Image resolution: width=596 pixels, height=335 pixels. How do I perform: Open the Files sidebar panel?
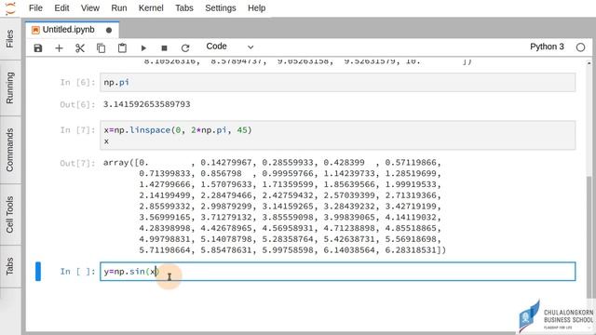tap(10, 38)
